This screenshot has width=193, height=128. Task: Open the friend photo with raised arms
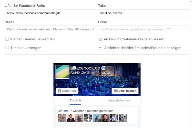[97, 118]
